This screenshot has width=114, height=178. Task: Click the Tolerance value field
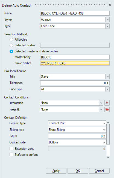point(75,83)
